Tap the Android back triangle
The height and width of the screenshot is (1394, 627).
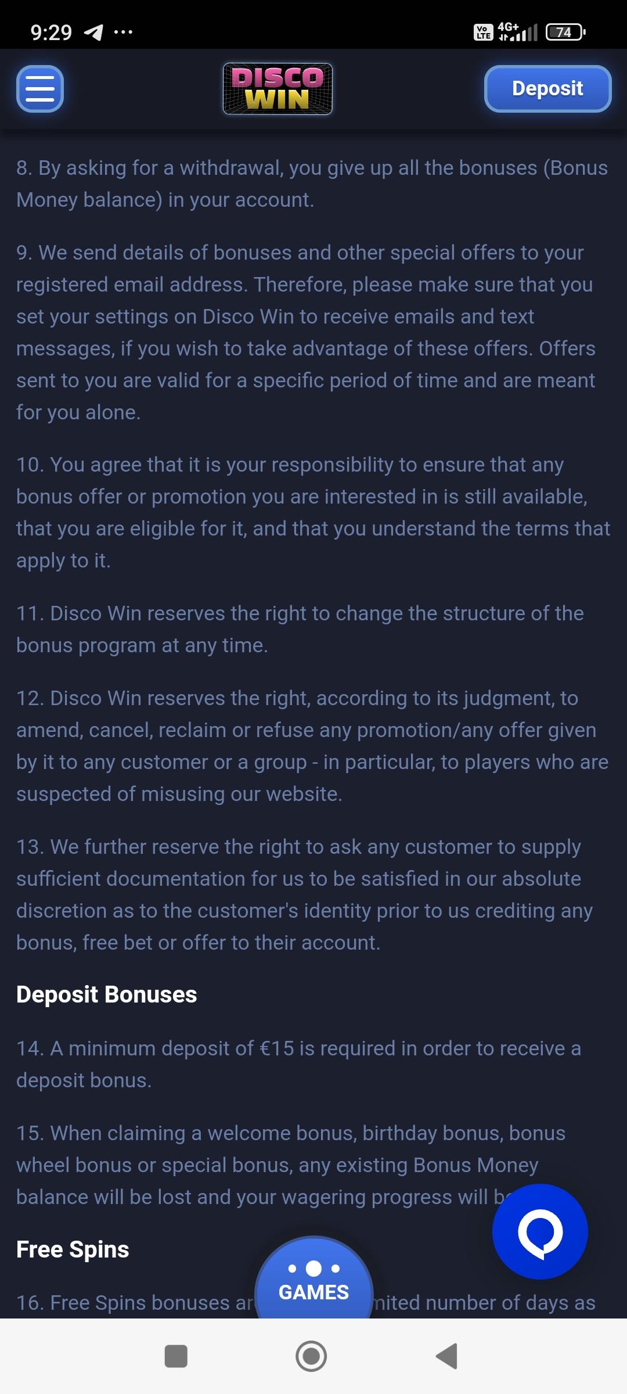[447, 1356]
